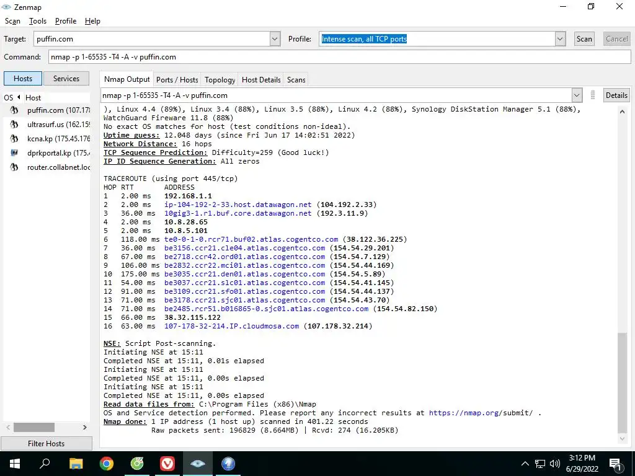Click the network tray icon
The image size is (635, 476).
tap(540, 464)
